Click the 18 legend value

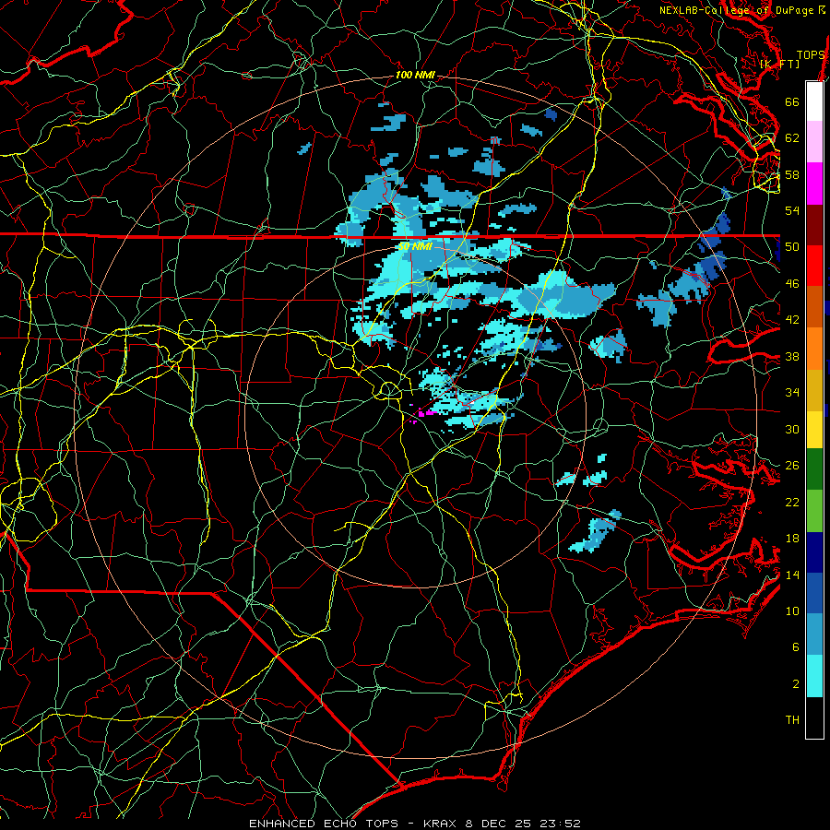click(x=792, y=539)
